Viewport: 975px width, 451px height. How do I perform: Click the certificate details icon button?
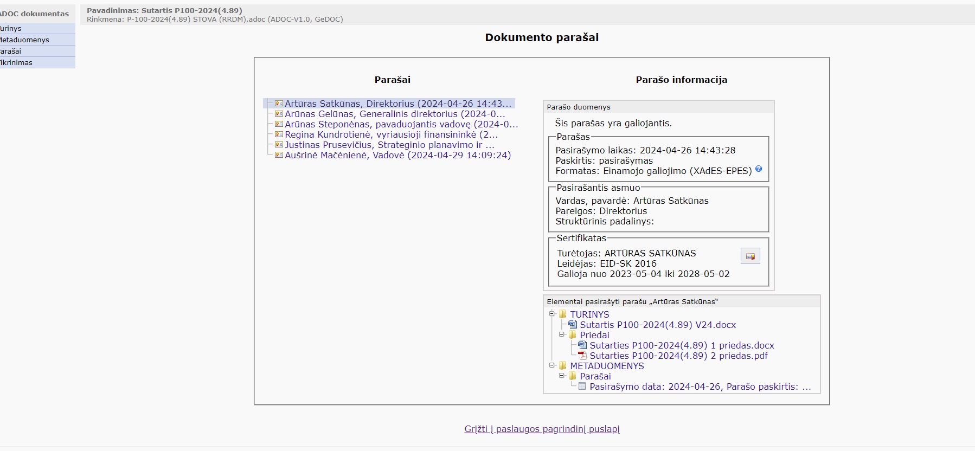(750, 256)
